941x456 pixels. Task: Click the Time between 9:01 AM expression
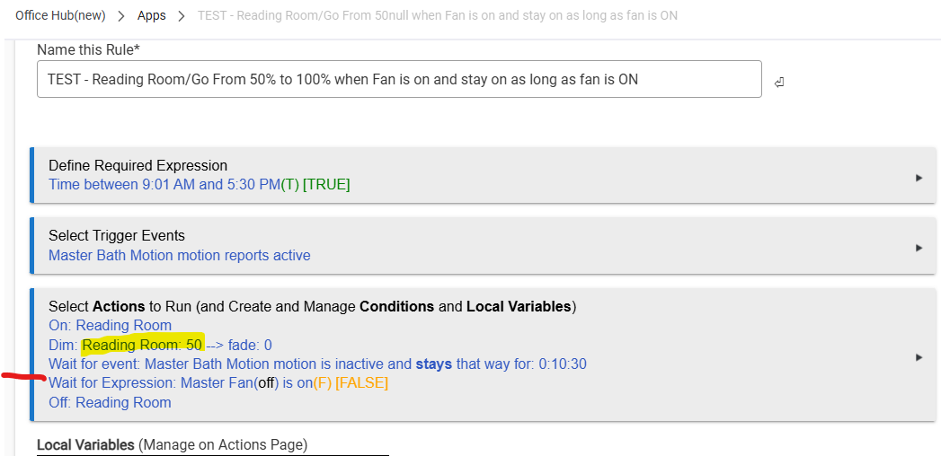point(199,185)
